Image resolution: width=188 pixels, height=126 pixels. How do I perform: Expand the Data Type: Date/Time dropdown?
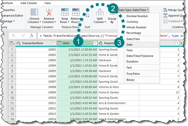point(133,10)
